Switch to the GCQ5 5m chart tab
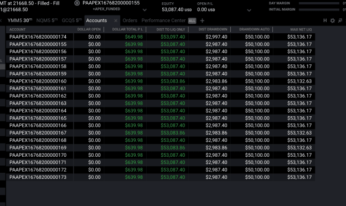 [x=72, y=20]
